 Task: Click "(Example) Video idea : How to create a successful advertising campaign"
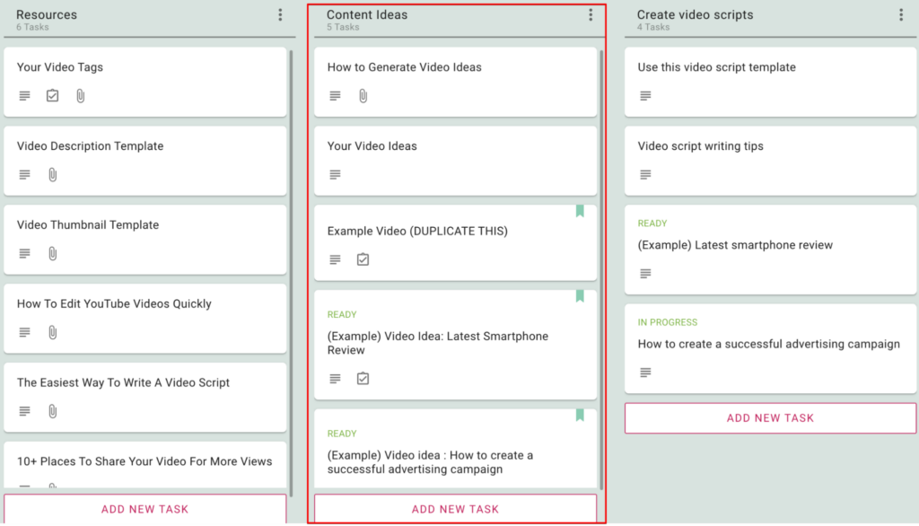430,462
